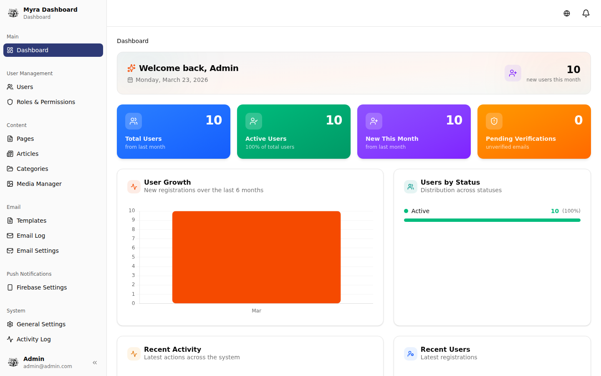Click the Total Users card icon
Image resolution: width=601 pixels, height=376 pixels.
[134, 121]
